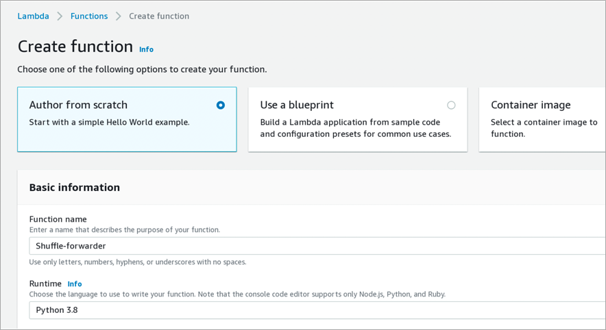
Task: Click the Use a blueprint card description
Action: click(x=356, y=128)
